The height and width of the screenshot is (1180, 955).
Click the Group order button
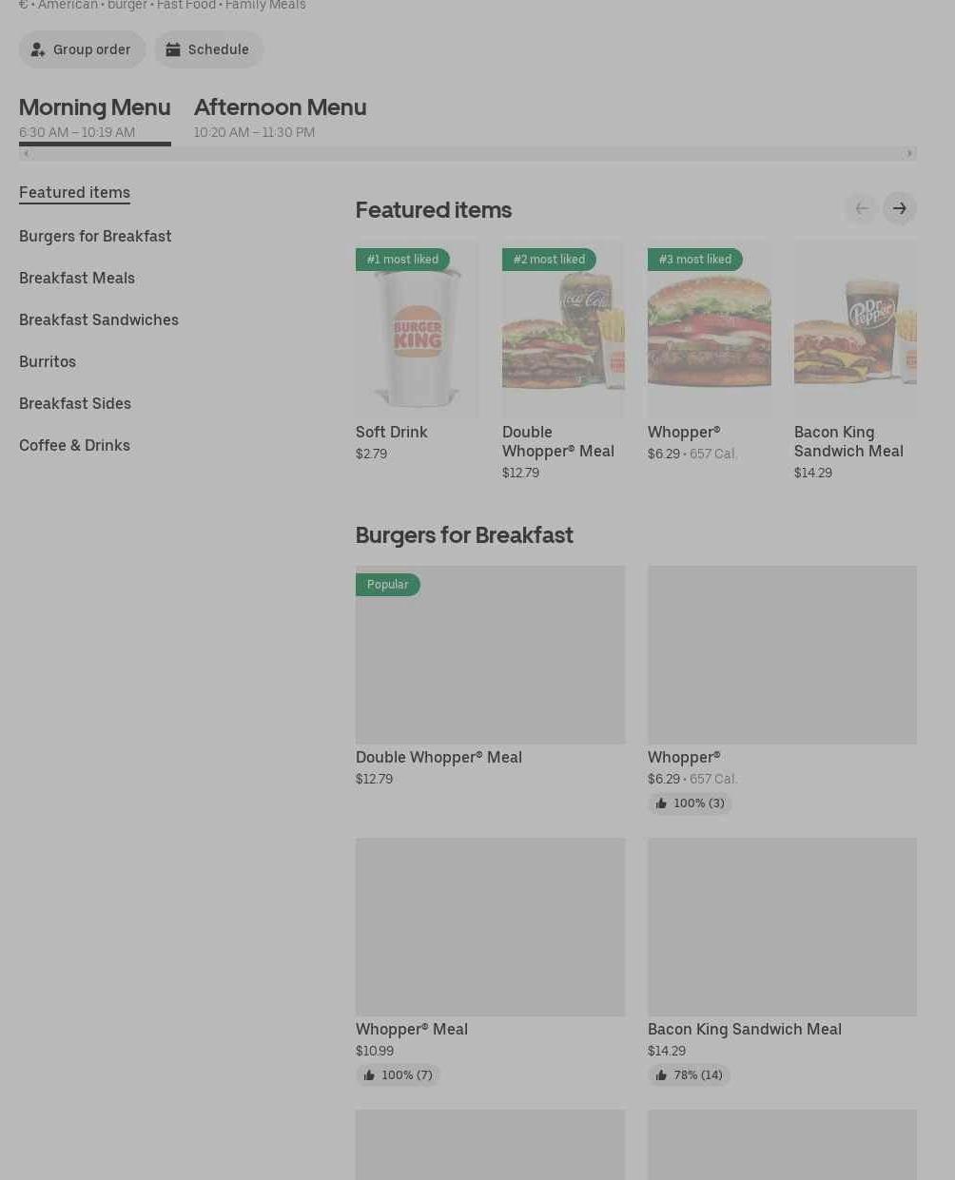point(83,49)
